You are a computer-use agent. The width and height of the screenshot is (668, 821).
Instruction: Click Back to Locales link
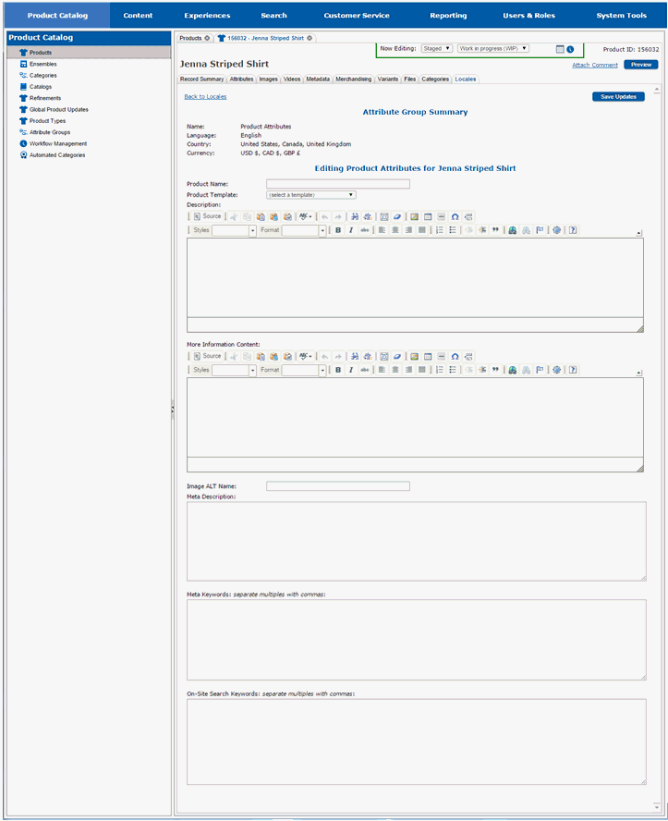coord(205,97)
